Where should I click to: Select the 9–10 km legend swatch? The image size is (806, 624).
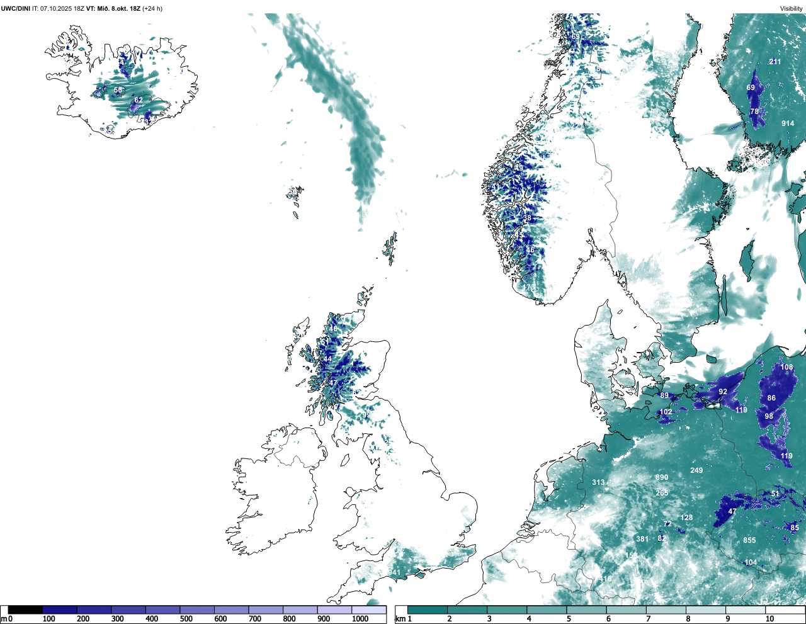point(746,610)
